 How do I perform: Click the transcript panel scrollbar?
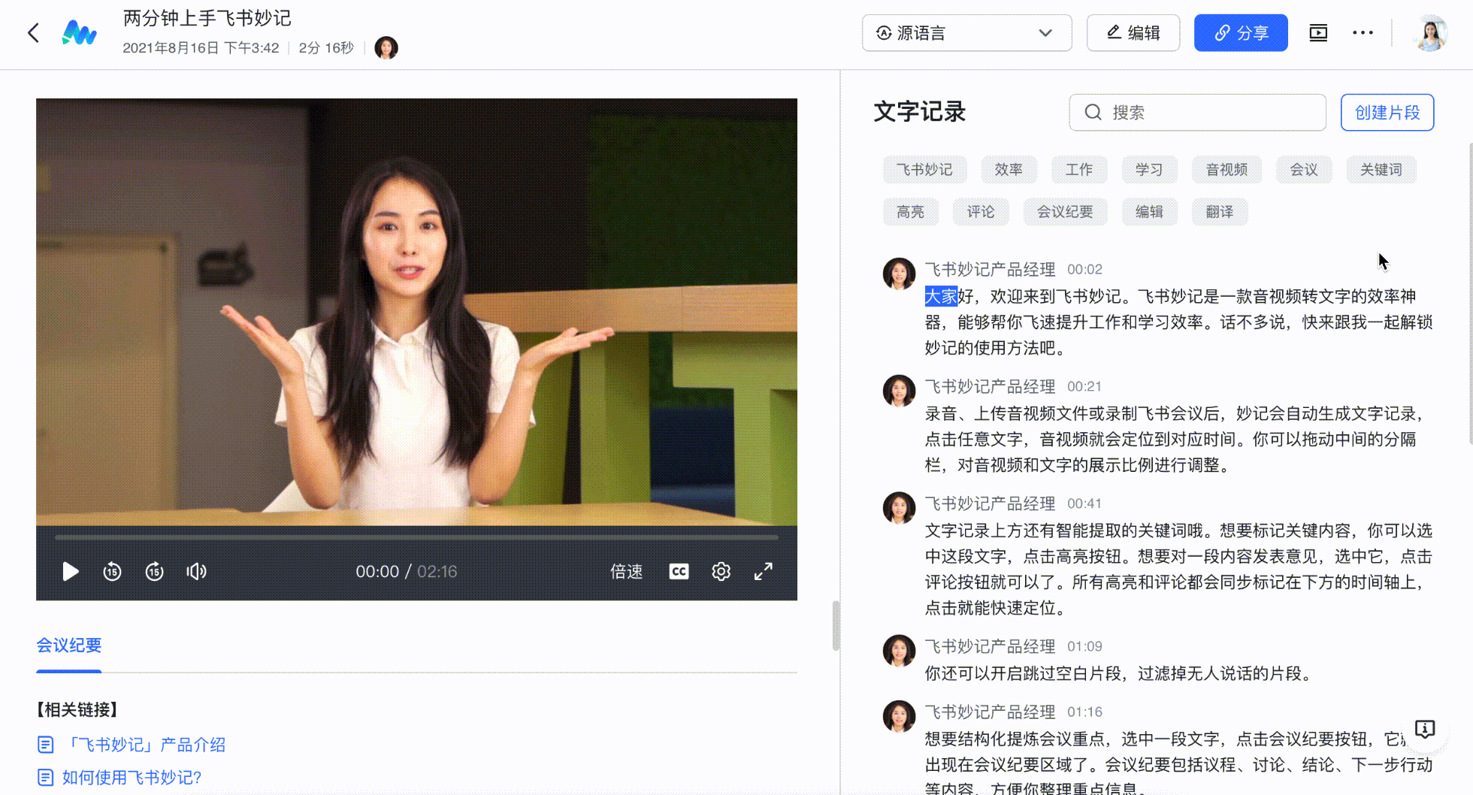1469,293
